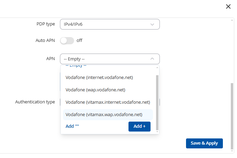Select Vodafone (vitamax.internet.vodafone.net) option
This screenshot has height=158, width=237.
click(x=108, y=102)
